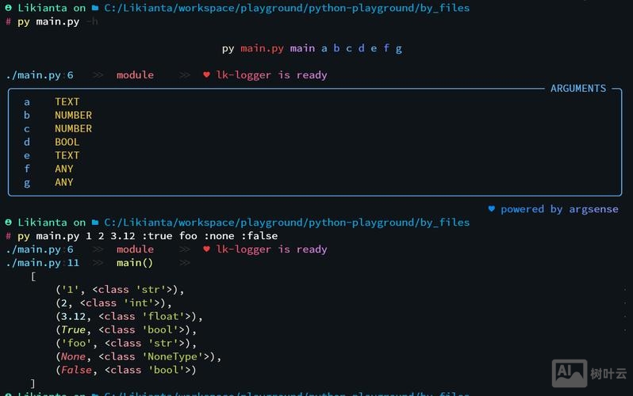Click the user glyph before first Likianta prompt

pyautogui.click(x=9, y=8)
